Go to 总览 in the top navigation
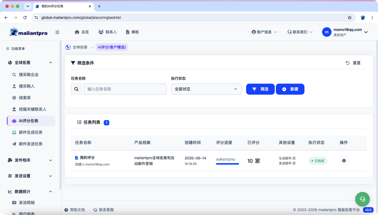The width and height of the screenshot is (378, 215). [82, 32]
